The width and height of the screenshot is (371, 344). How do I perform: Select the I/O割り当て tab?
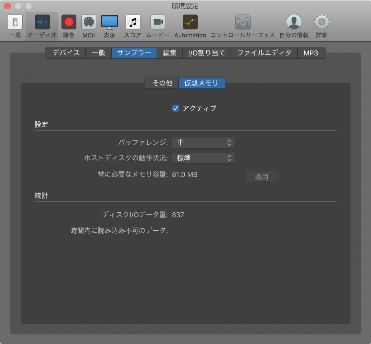point(207,53)
